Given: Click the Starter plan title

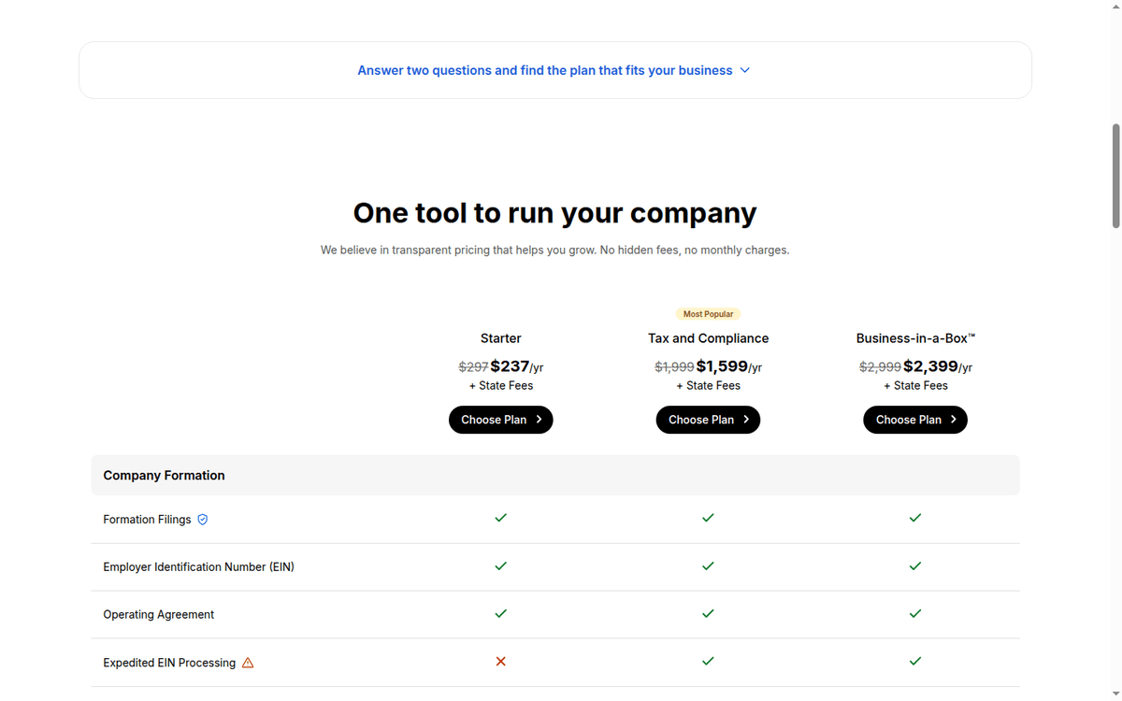Looking at the screenshot, I should [501, 338].
